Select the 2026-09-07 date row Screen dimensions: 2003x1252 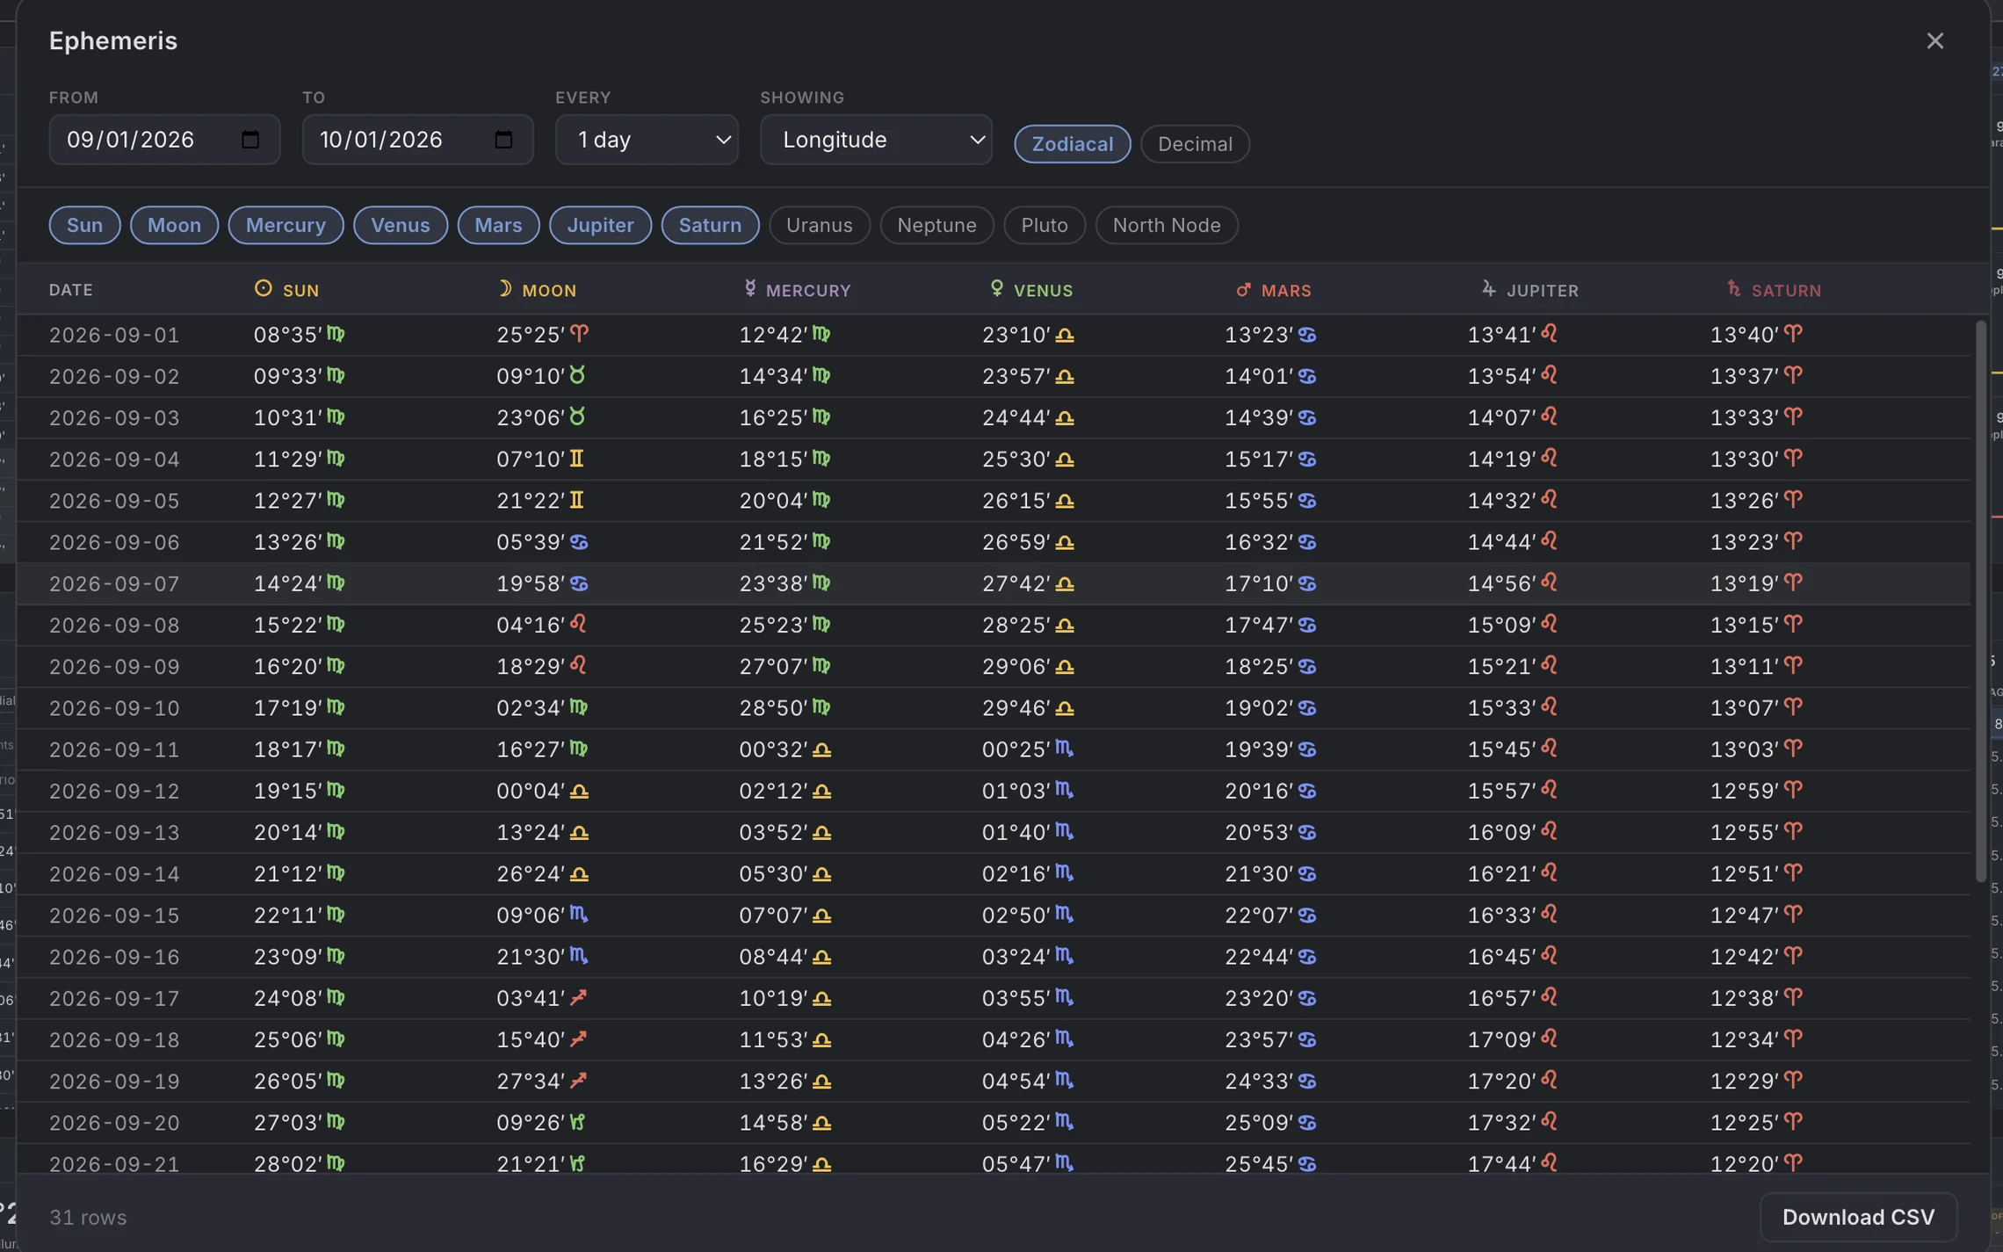[993, 583]
